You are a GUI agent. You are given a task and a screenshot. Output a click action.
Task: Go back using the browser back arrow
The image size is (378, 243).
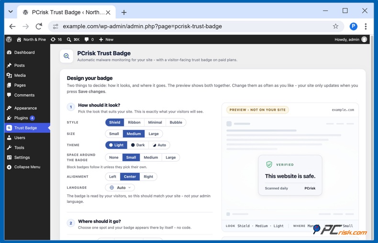pos(12,26)
